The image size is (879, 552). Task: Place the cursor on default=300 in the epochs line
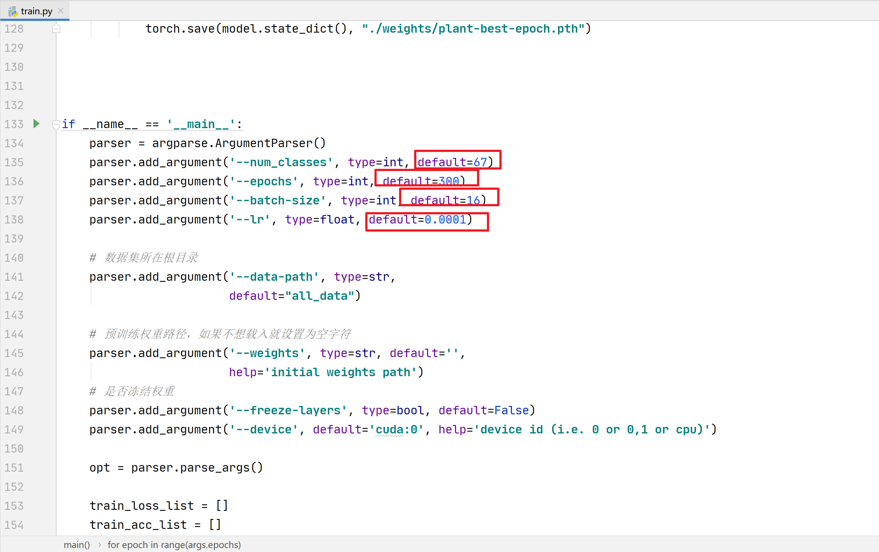[x=448, y=181]
